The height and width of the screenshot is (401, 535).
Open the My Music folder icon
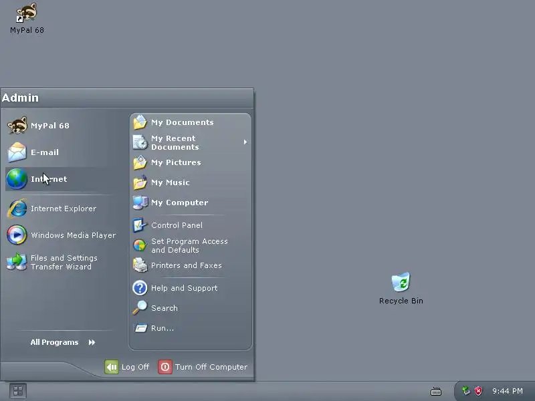pyautogui.click(x=140, y=182)
